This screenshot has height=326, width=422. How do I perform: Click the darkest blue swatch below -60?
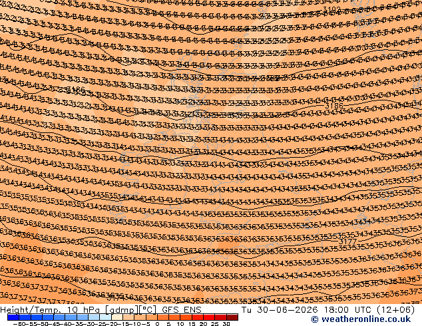[x=13, y=317]
